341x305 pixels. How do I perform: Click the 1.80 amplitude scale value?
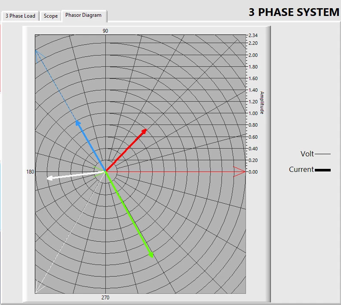[x=253, y=67]
